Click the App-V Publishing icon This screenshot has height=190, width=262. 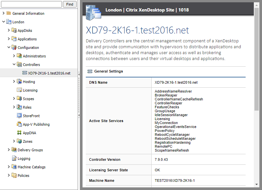coord(19,124)
